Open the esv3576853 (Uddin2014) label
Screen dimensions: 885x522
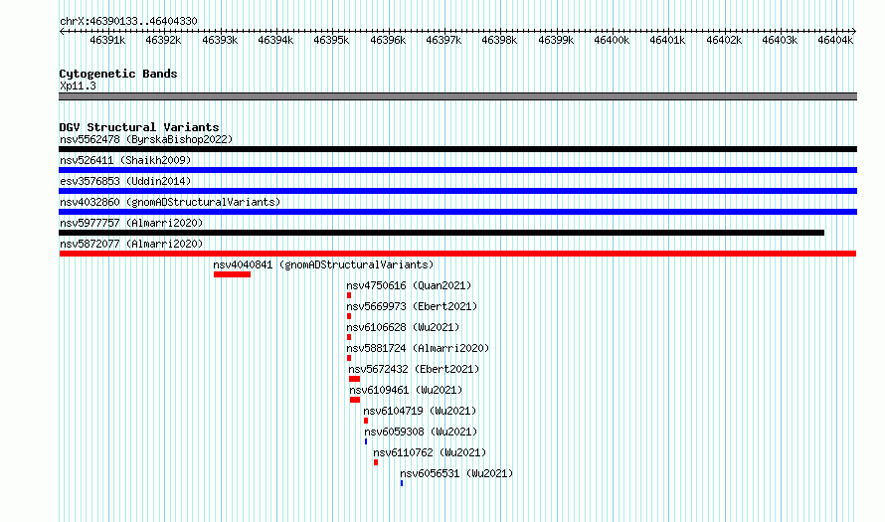click(x=125, y=181)
